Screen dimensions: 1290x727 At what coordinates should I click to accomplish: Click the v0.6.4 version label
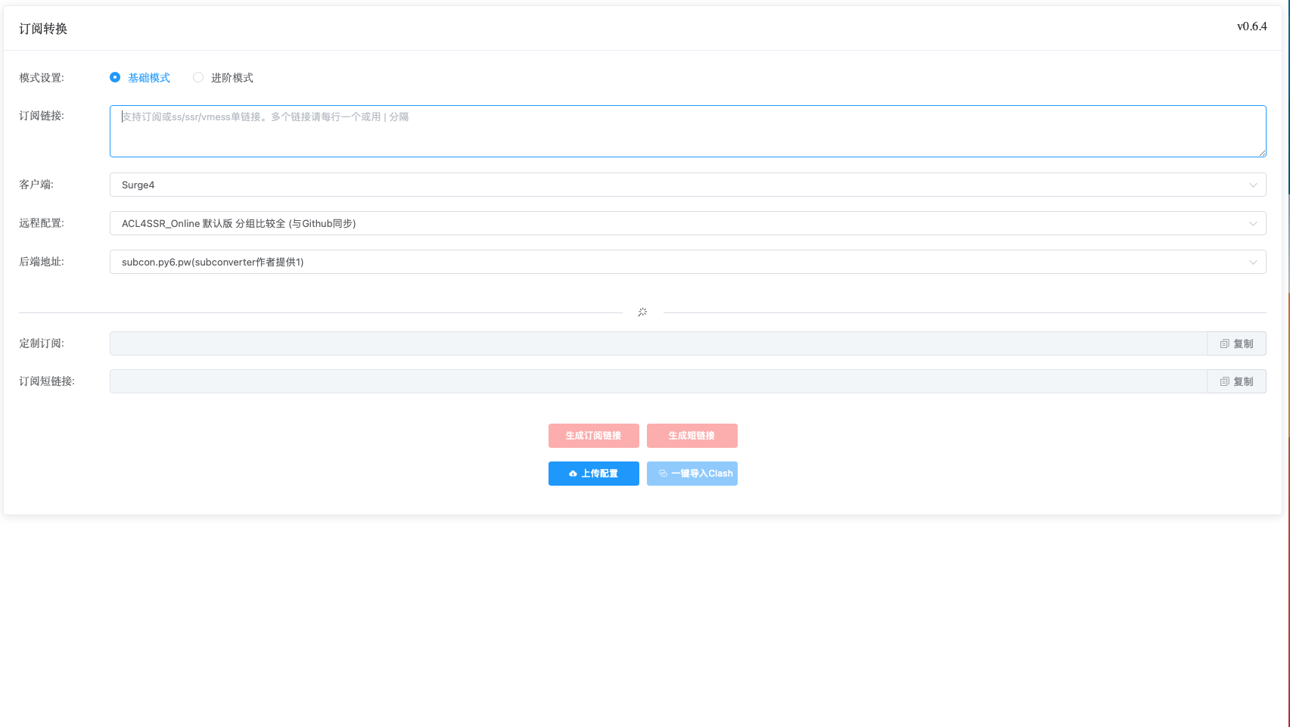[x=1251, y=26]
